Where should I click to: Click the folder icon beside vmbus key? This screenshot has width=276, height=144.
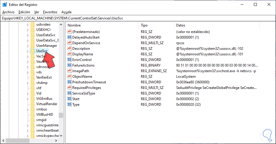coord(32,109)
